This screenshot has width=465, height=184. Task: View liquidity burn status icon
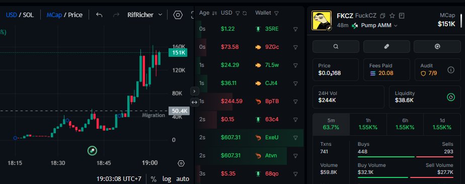click(x=451, y=97)
